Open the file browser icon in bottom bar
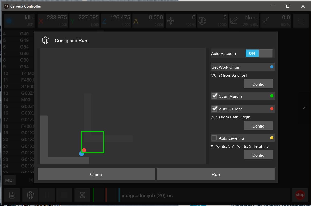The image size is (311, 206). [12, 195]
